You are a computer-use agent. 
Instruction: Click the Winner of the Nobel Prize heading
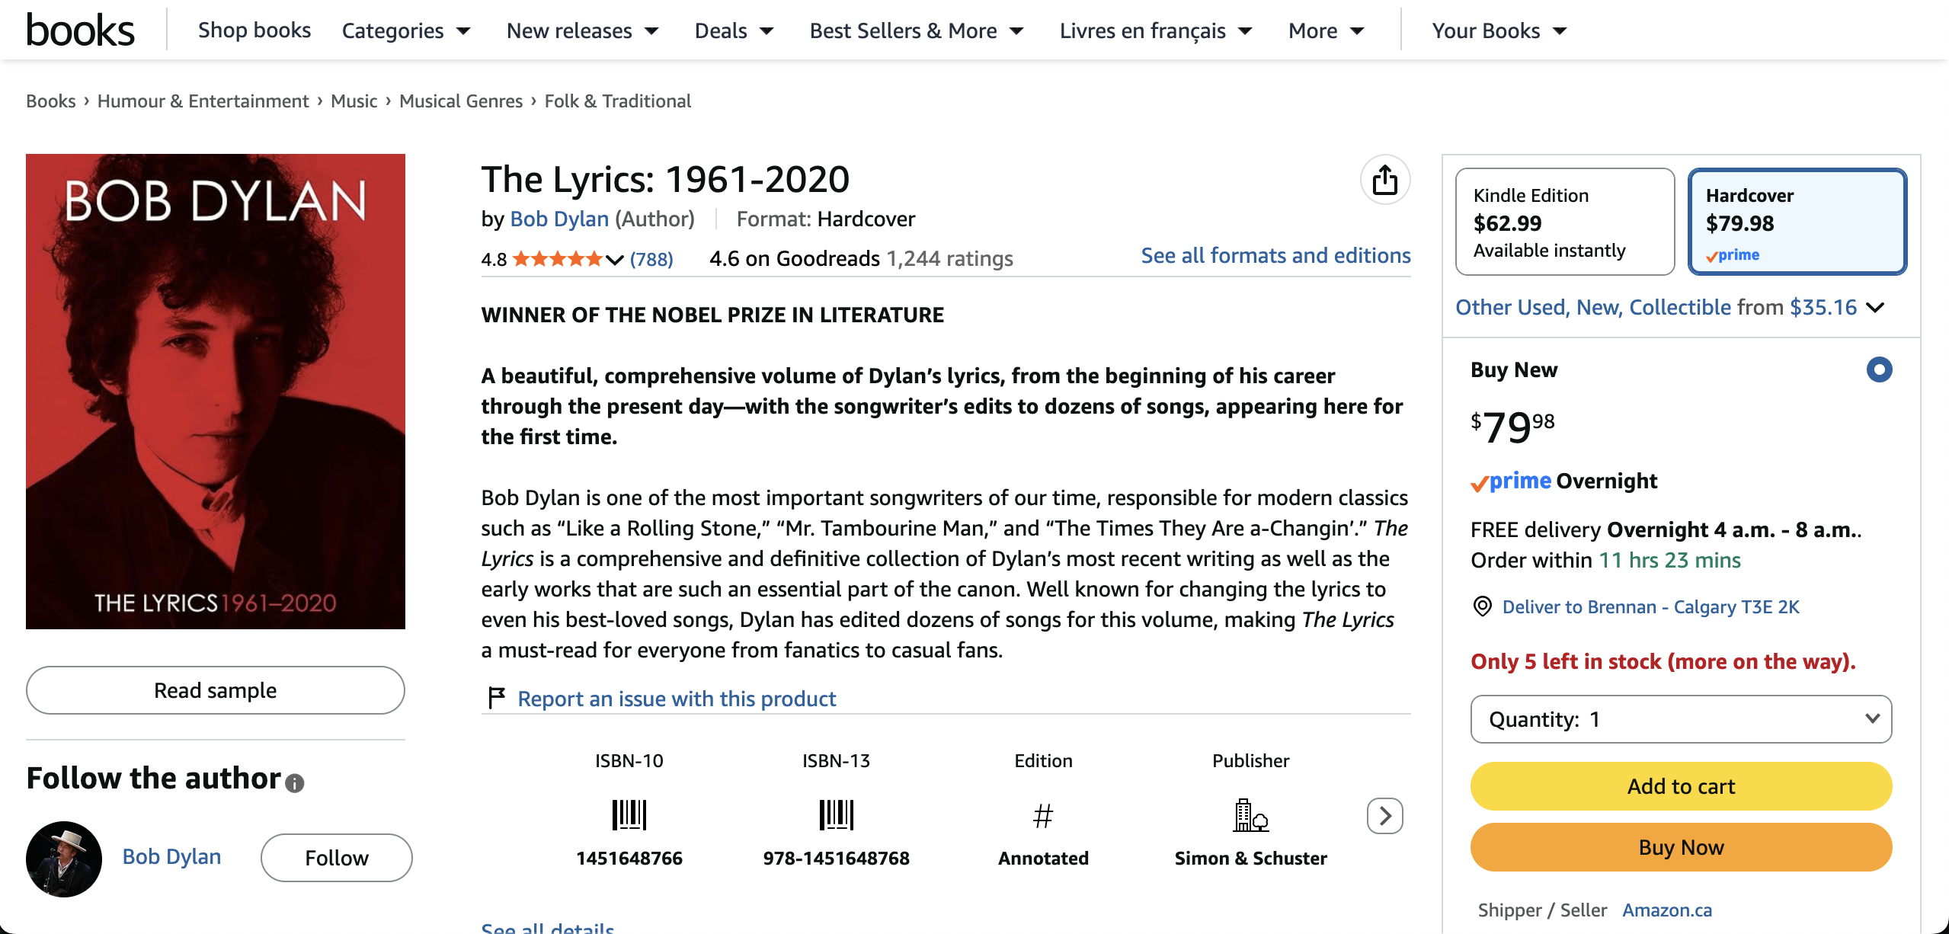coord(712,315)
